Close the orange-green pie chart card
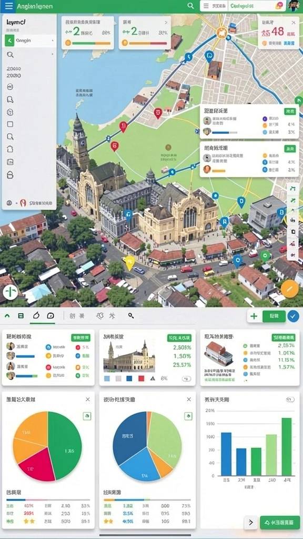Screen dimensions: 303x539 pyautogui.click(x=88, y=400)
